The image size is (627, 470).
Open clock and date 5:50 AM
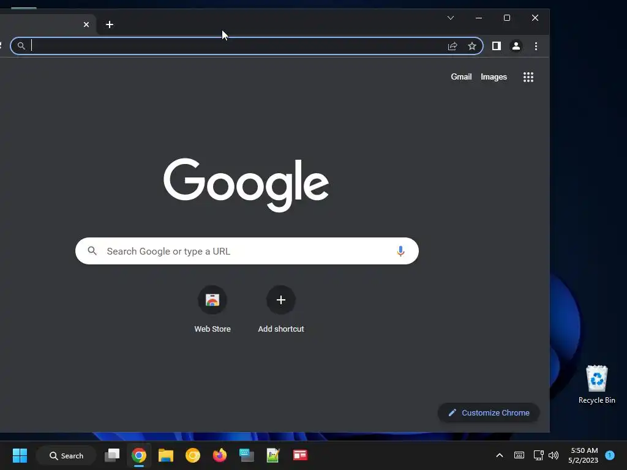584,455
